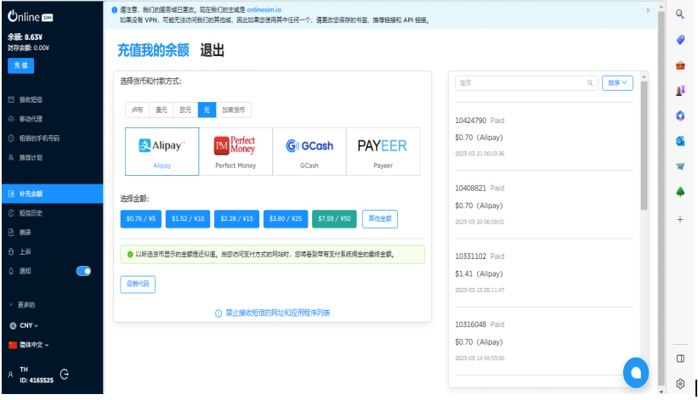
Task: Click the info icon in the top notice
Action: point(115,10)
